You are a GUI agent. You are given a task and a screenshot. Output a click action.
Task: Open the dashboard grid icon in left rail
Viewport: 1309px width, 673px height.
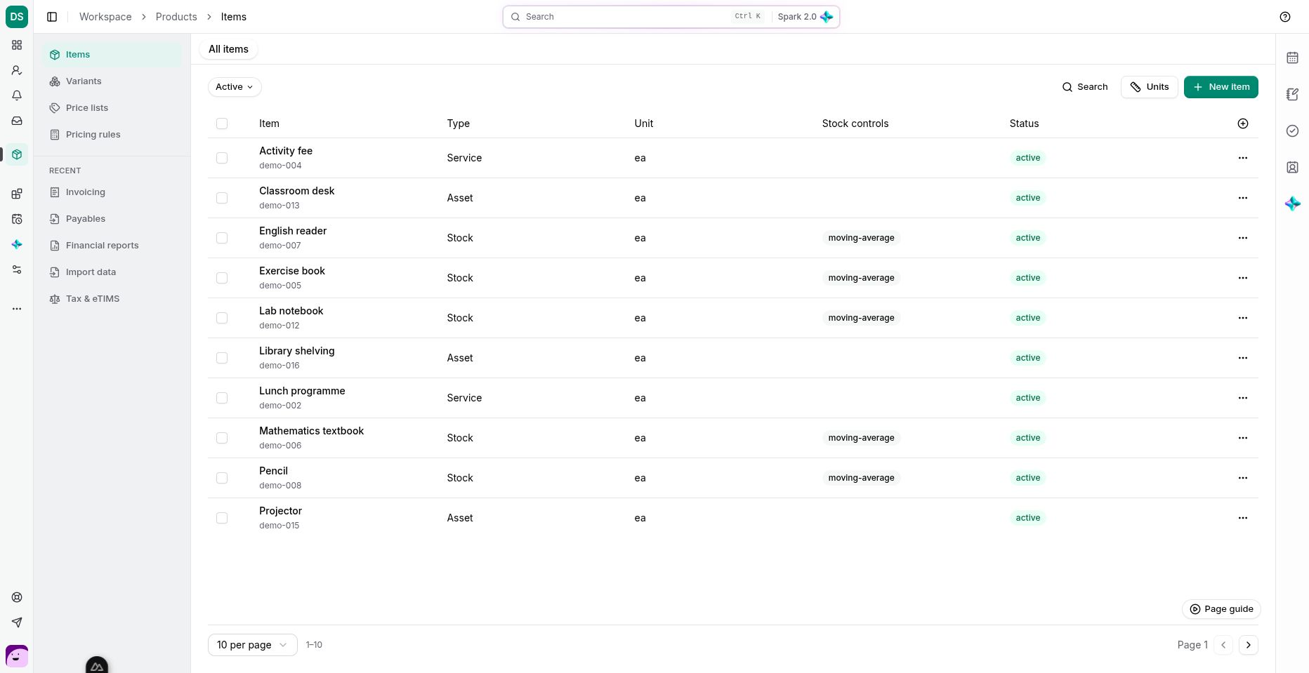click(x=17, y=45)
